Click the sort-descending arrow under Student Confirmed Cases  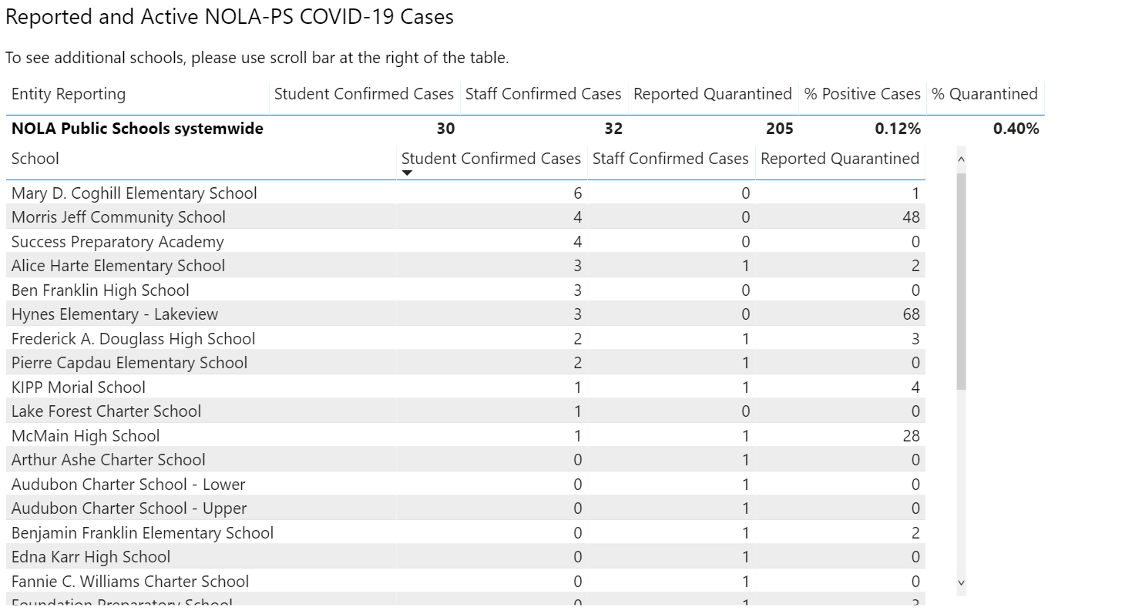pyautogui.click(x=408, y=173)
